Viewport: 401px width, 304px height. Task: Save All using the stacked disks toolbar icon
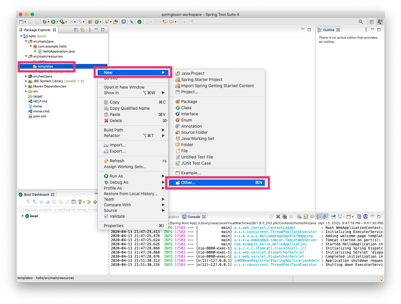click(x=36, y=21)
